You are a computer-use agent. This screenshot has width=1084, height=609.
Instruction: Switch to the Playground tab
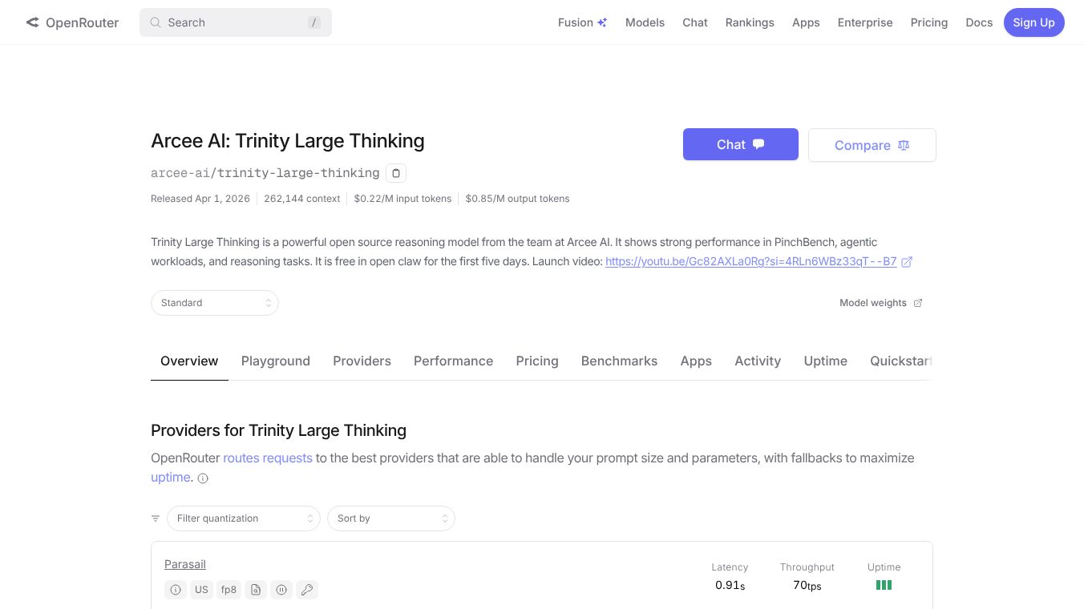click(276, 361)
